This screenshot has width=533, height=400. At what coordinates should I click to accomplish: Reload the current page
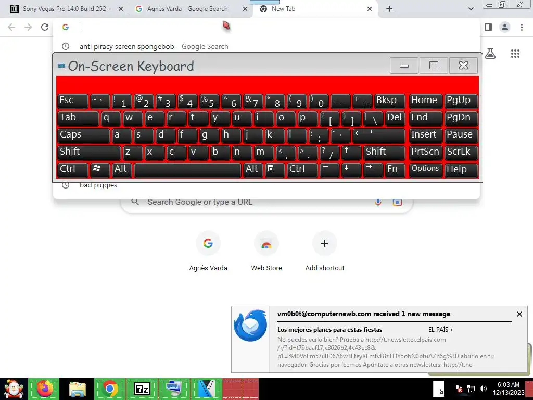(x=45, y=27)
